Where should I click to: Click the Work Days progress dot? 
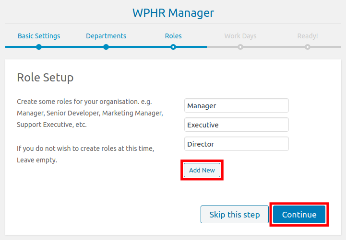[x=240, y=47]
